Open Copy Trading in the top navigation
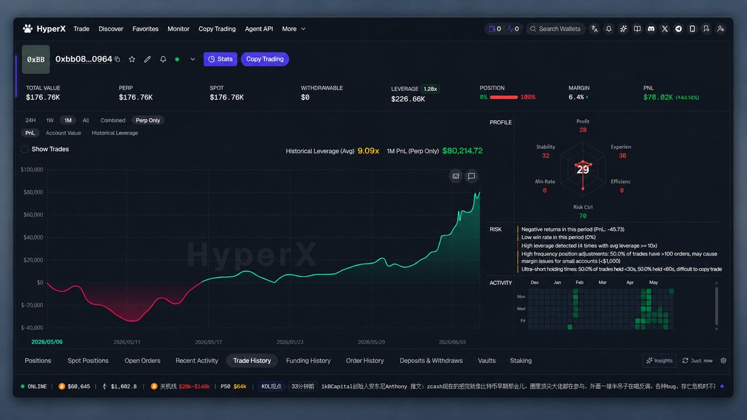This screenshot has height=420, width=747. tap(217, 29)
